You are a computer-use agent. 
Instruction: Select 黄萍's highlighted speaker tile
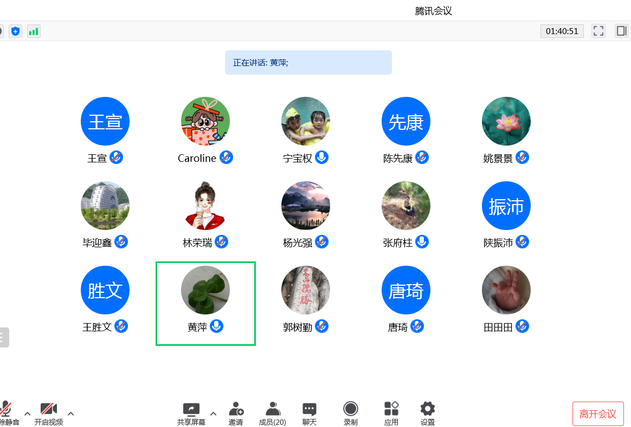[205, 303]
